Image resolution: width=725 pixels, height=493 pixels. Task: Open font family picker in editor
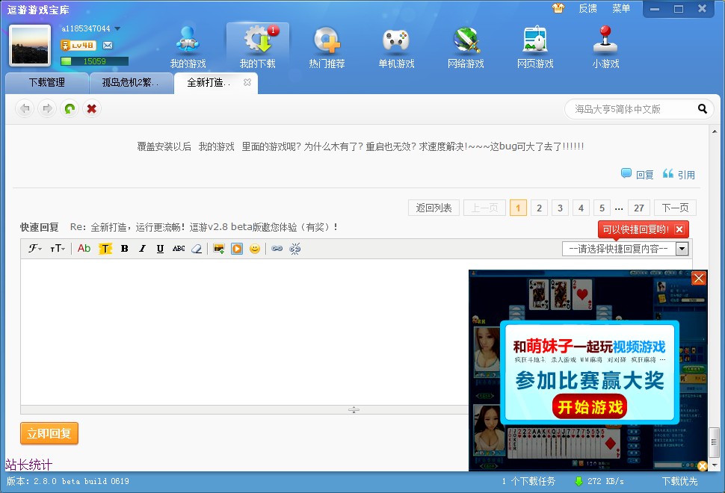[x=35, y=249]
